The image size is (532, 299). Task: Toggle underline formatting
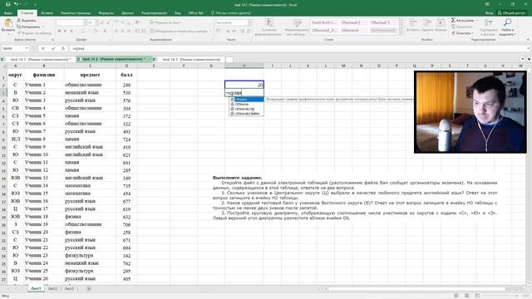pos(71,31)
